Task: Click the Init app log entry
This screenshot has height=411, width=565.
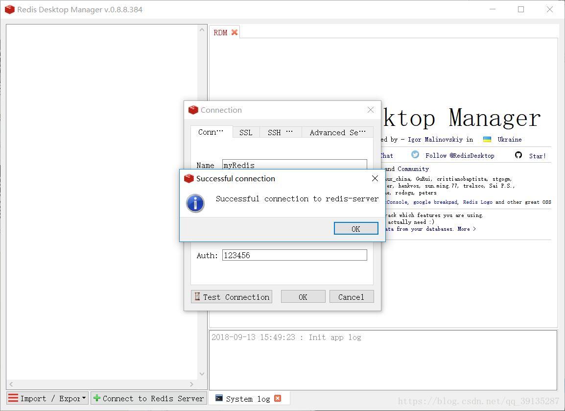Action: 286,337
